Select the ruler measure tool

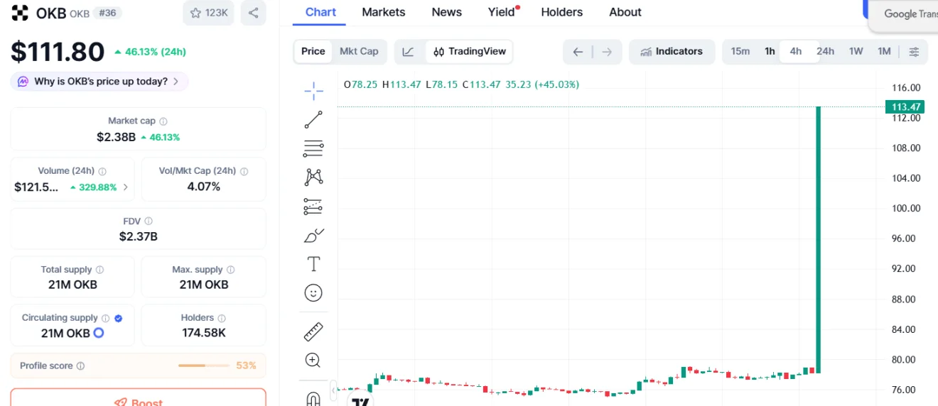(313, 331)
